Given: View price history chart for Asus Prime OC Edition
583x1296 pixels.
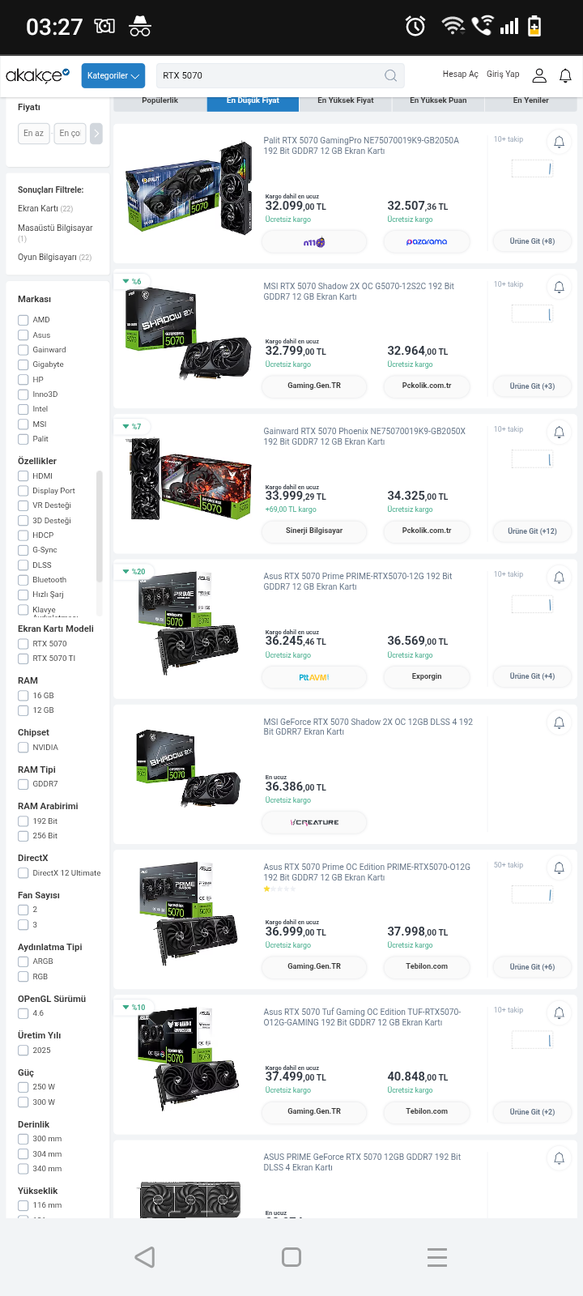Looking at the screenshot, I should pos(532,894).
